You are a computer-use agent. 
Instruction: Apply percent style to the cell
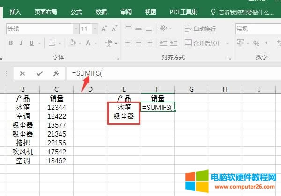tap(256, 43)
